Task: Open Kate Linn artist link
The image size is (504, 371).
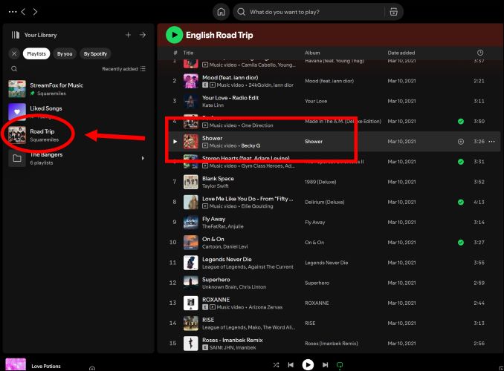Action: 213,105
